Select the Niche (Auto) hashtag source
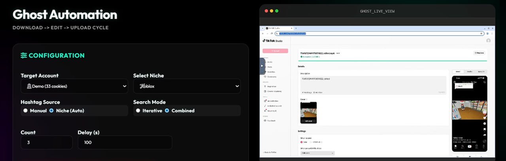 pyautogui.click(x=51, y=111)
